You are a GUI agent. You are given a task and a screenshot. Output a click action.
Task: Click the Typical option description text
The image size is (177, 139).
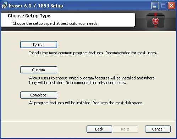click(x=93, y=53)
